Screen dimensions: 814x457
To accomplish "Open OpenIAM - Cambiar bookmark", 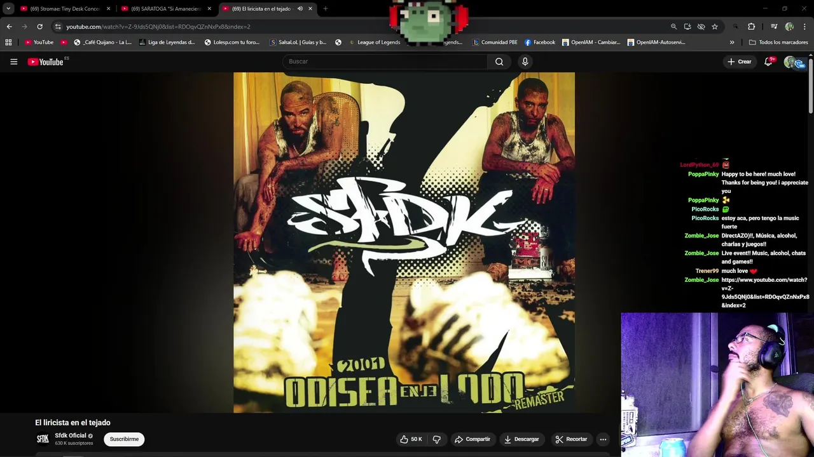I will pos(591,43).
